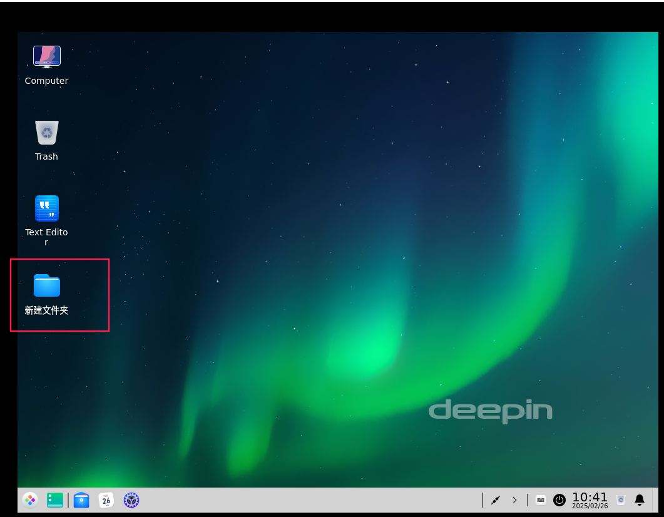Select the 新建文件夹 folder on desktop
Image resolution: width=664 pixels, height=517 pixels.
click(46, 285)
